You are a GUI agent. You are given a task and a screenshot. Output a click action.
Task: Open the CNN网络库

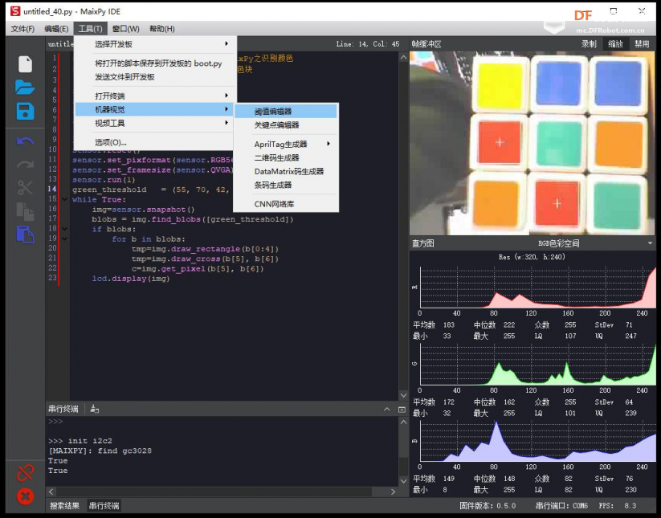click(286, 204)
